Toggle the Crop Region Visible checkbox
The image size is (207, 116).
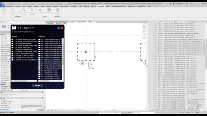pyautogui.click(x=22, y=102)
